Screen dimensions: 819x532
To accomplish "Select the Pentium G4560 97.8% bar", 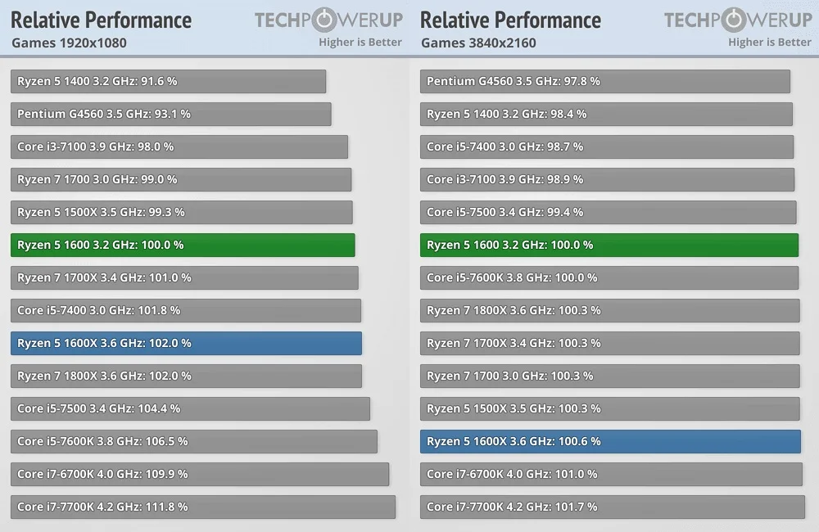I will pos(605,82).
